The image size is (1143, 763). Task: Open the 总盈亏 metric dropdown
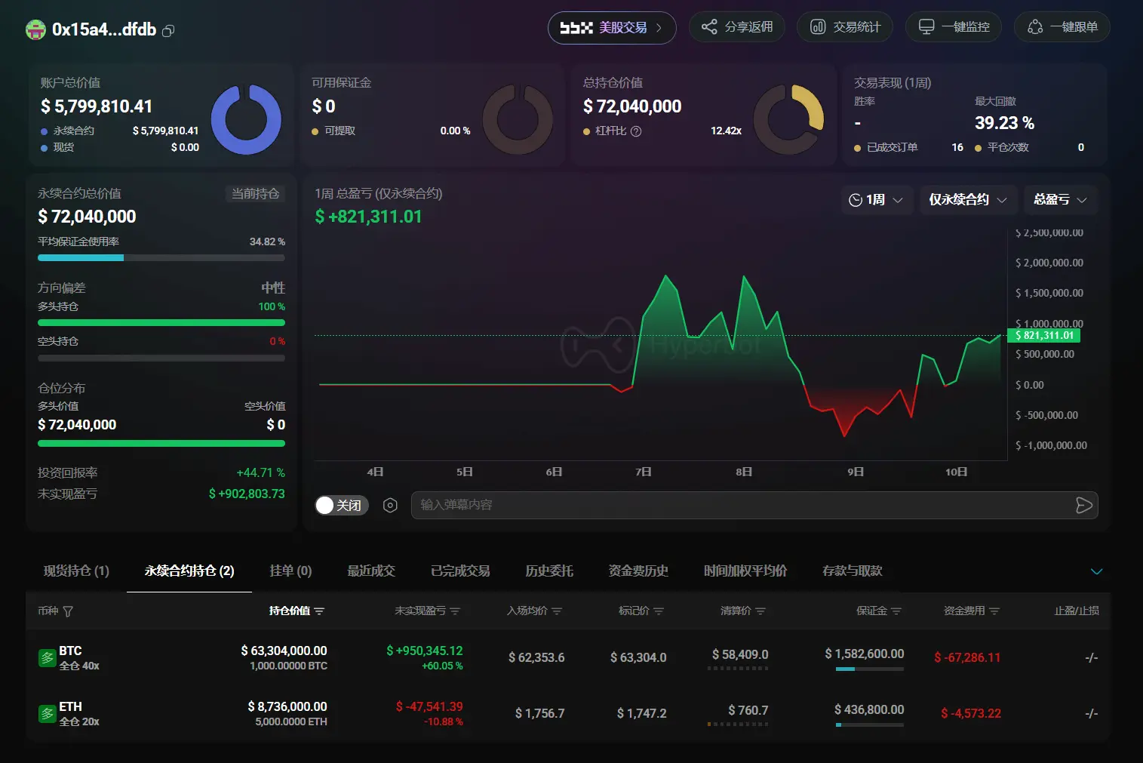1060,200
